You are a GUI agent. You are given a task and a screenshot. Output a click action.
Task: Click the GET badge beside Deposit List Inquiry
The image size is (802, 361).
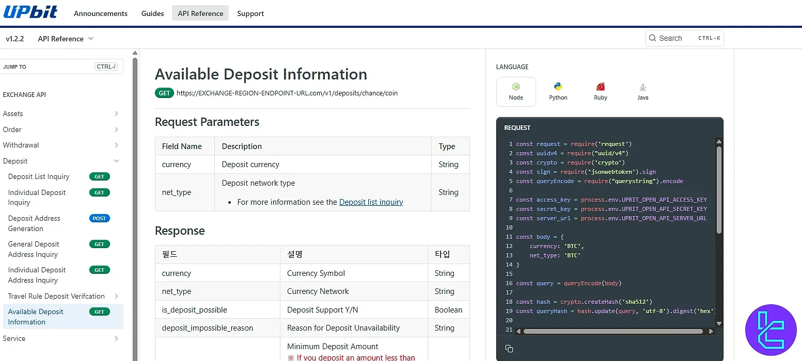99,177
